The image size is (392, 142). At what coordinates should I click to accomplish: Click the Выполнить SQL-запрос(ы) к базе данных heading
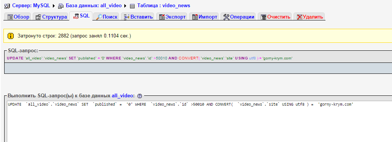pos(59,96)
